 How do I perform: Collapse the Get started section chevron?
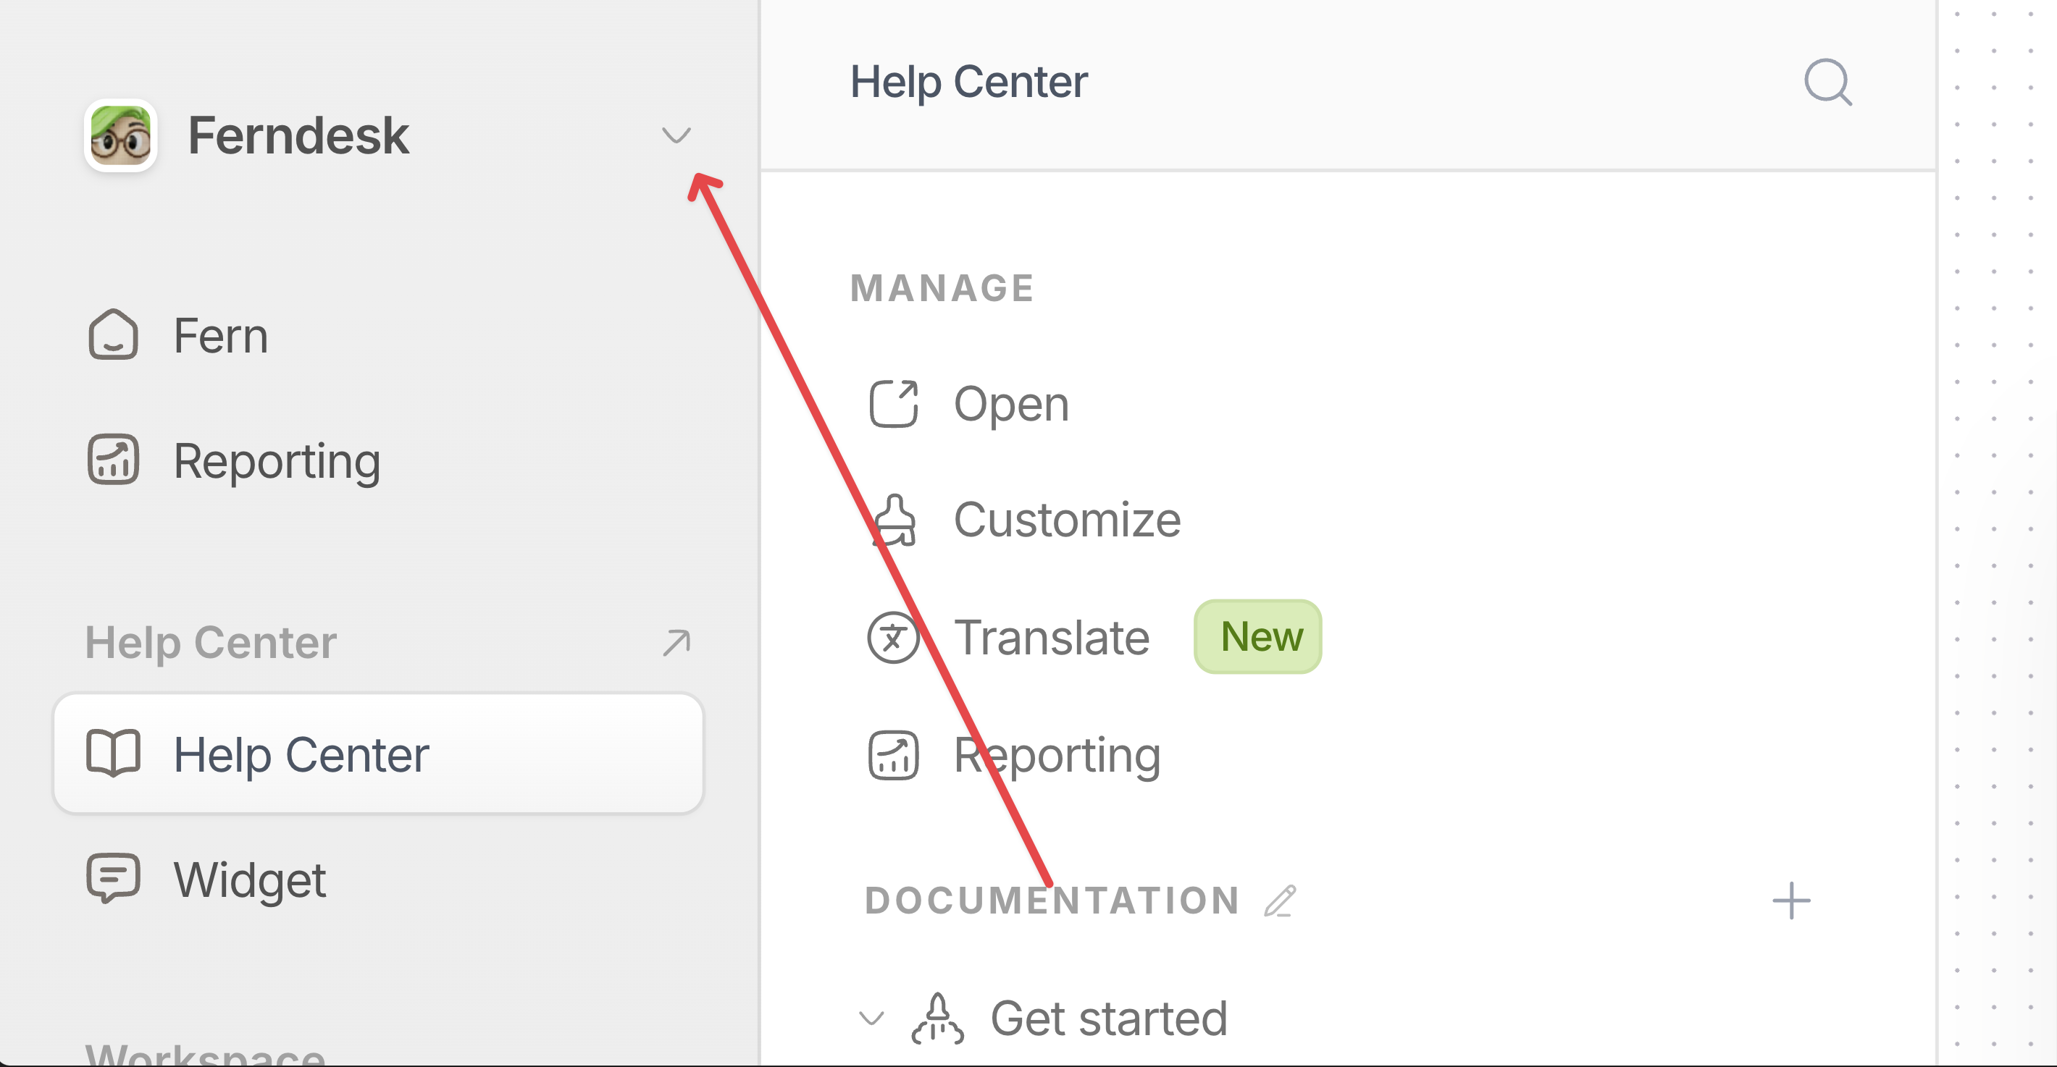tap(871, 1018)
